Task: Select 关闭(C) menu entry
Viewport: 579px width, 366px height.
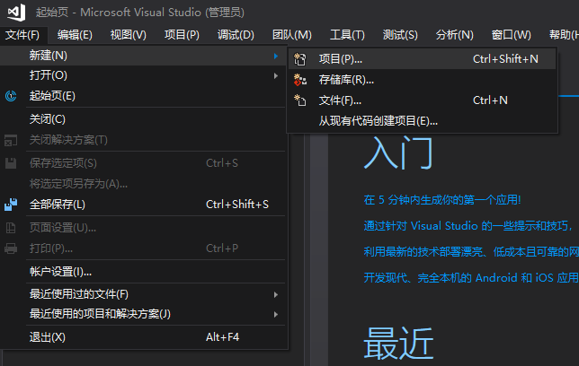Action: (143, 119)
